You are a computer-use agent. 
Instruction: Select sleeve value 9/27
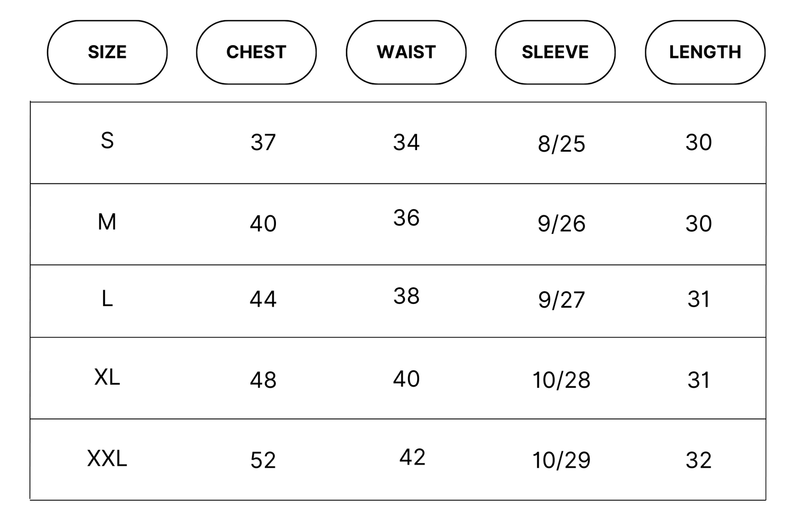[561, 300]
